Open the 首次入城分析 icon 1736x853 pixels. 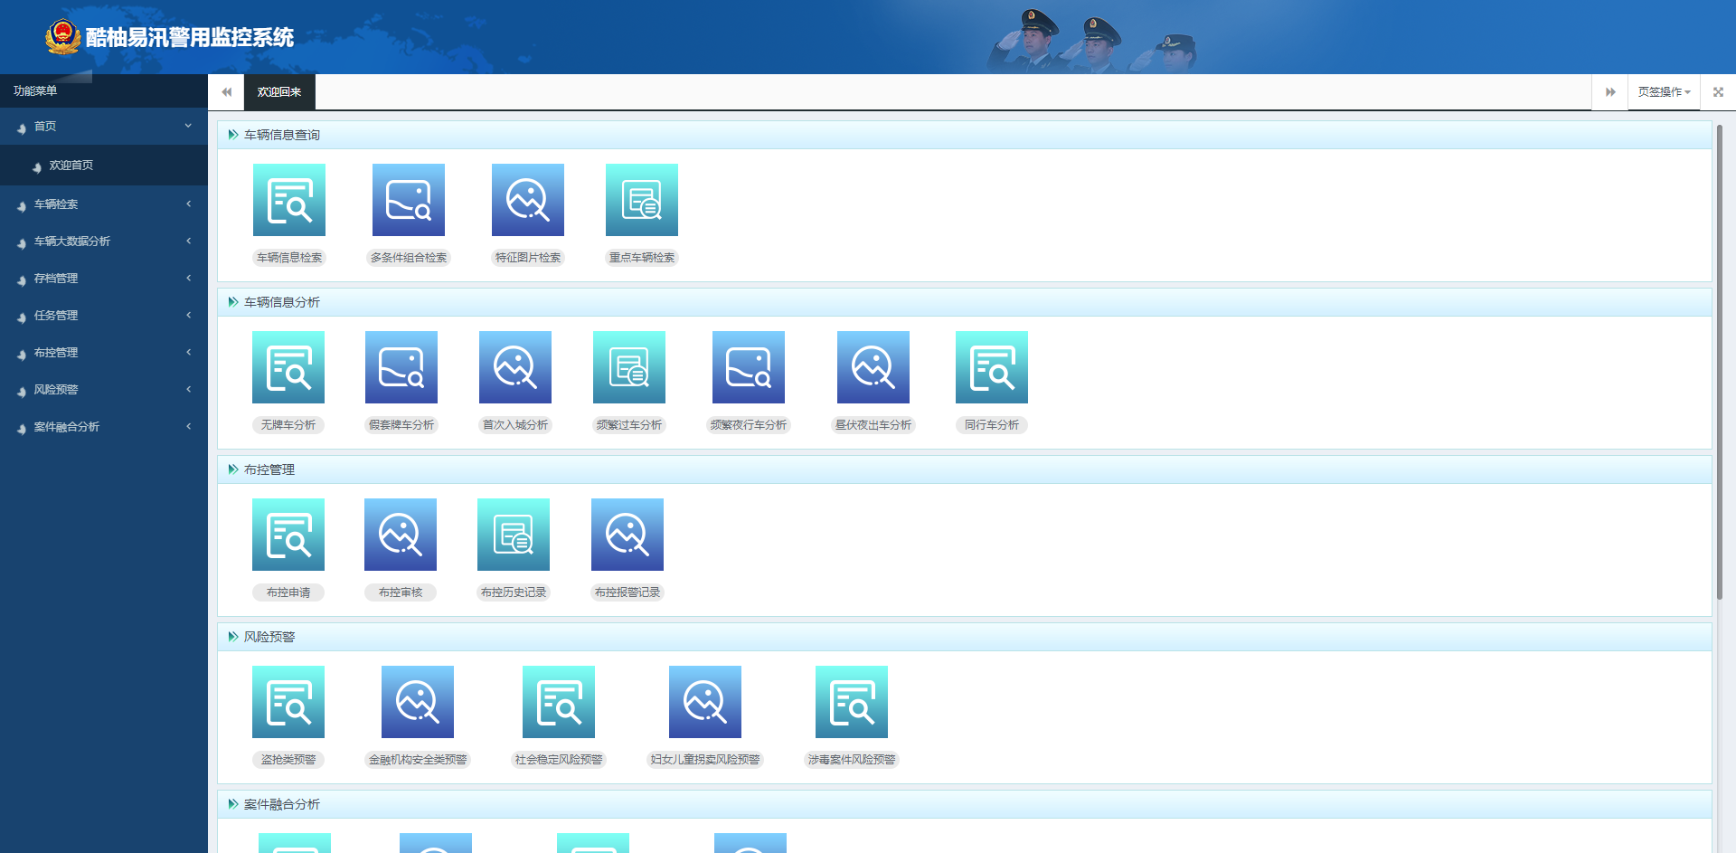(x=515, y=367)
